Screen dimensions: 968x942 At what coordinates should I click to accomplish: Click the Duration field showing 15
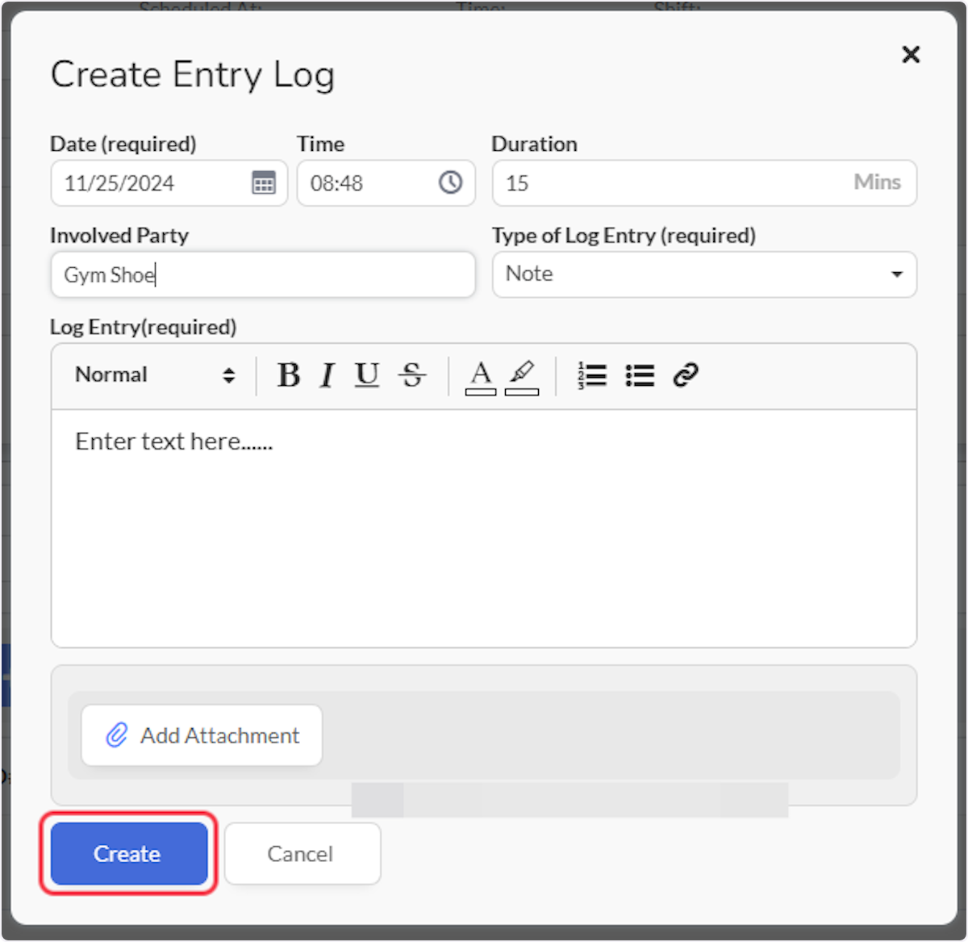point(704,183)
